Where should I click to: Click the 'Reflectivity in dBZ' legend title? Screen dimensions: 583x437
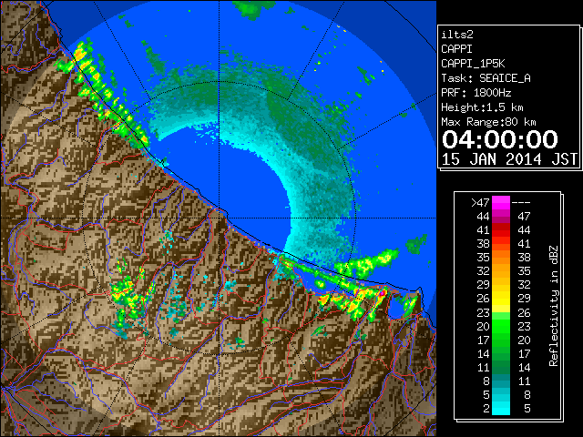(x=554, y=306)
